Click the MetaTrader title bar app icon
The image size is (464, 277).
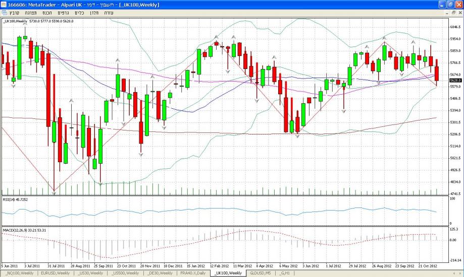tap(4, 4)
